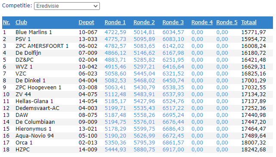Screen dimensions: 276x157
Task: Select club name Aqua-Novio 94
Action: click(x=35, y=136)
